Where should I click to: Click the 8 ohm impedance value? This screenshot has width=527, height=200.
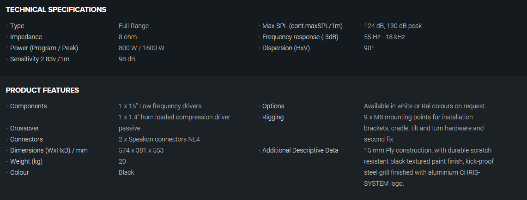(x=127, y=37)
